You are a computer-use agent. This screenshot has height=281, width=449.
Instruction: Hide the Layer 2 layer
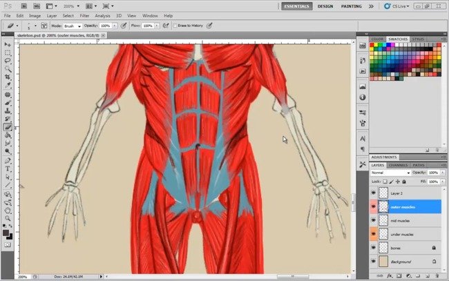pos(374,193)
